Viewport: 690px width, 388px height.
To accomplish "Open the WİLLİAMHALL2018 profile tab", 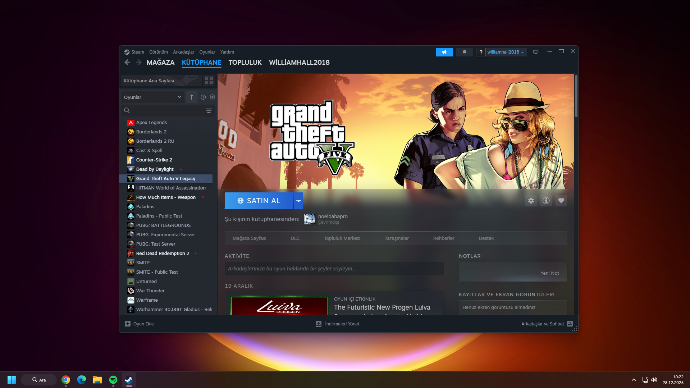I will coord(299,62).
